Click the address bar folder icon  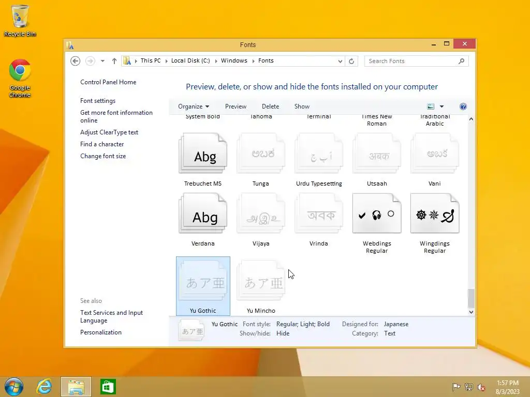pos(127,61)
